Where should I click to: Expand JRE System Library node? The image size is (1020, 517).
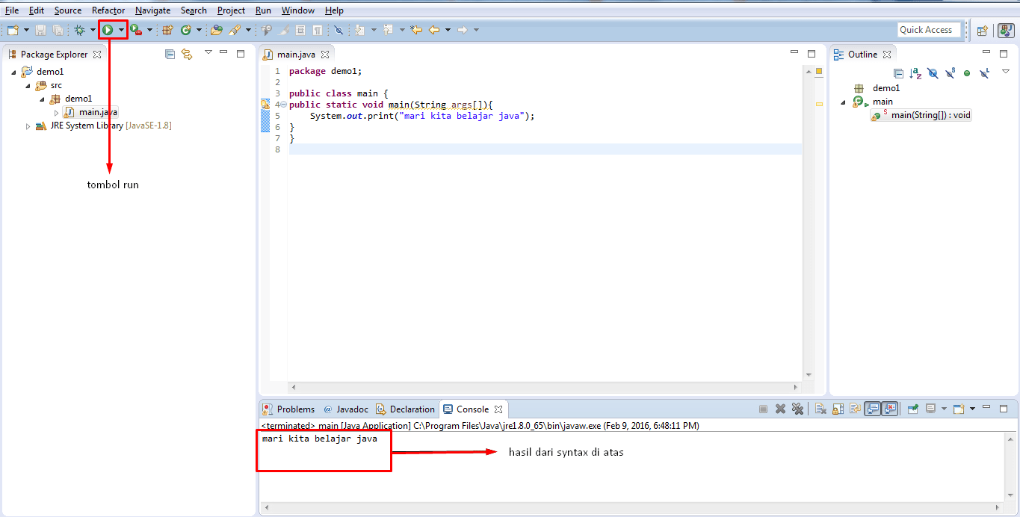[28, 126]
